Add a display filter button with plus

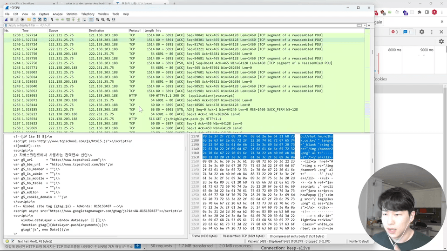(369, 25)
